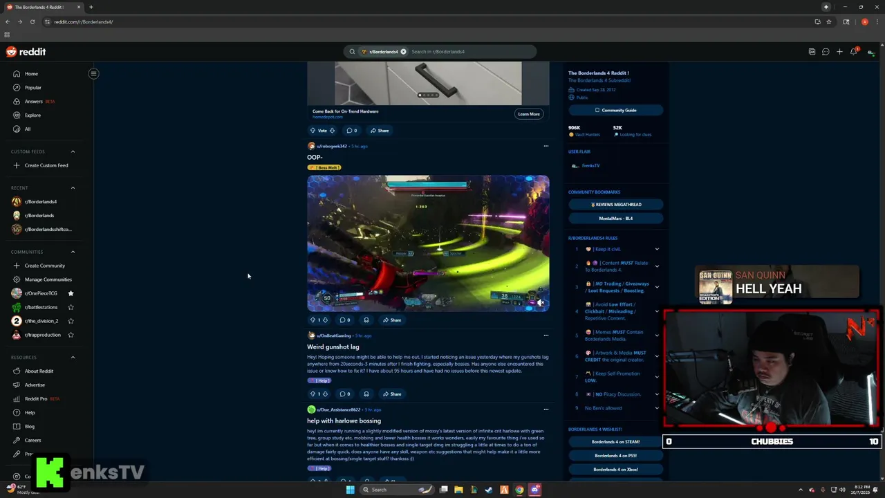Share the Weird gunshot lag post

point(392,394)
